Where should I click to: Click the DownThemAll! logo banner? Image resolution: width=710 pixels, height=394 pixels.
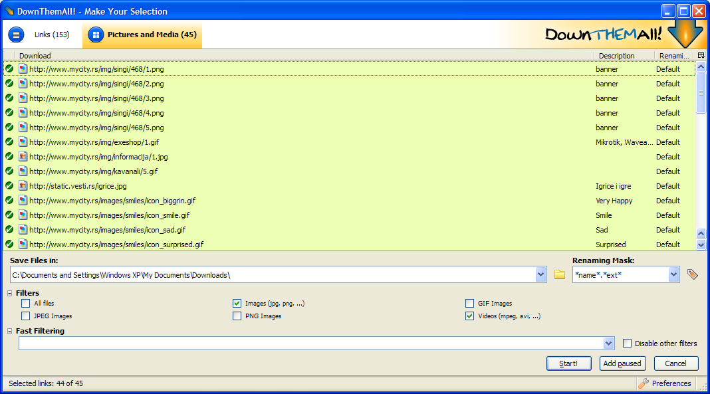[604, 34]
